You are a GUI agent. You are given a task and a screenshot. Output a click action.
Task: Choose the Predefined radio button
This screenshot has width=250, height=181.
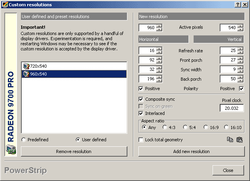[24, 140]
